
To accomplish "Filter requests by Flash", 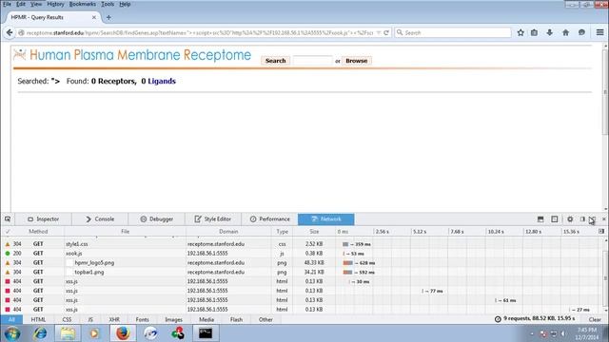I will coord(236,319).
